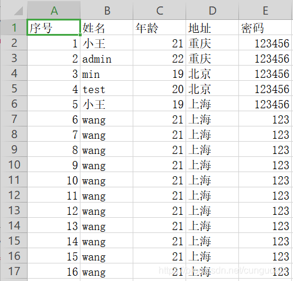Image resolution: width=293 pixels, height=281 pixels.
Task: Select row 15 header
Action: (x=14, y=241)
